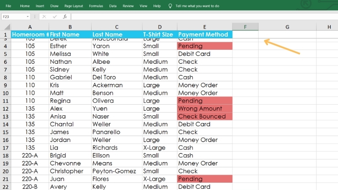Click the Tell me lightbulb icon
This screenshot has height=190, width=338.
pos(170,6)
